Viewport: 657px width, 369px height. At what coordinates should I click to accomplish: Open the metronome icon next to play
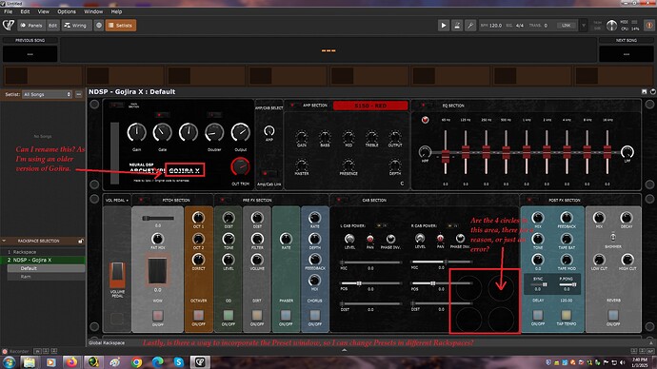pyautogui.click(x=457, y=26)
